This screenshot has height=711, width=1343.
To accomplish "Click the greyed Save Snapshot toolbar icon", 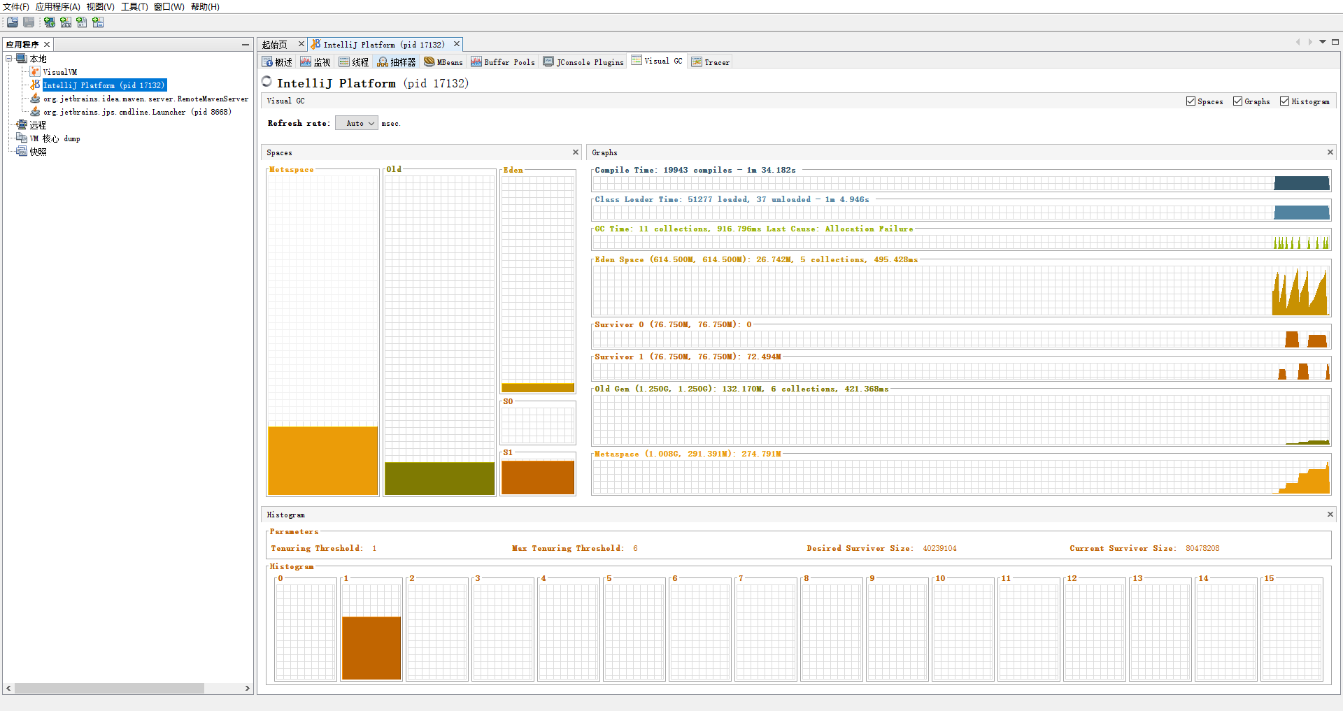I will tap(29, 22).
